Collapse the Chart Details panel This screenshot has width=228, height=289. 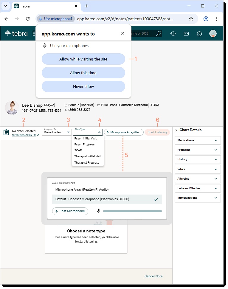click(176, 130)
